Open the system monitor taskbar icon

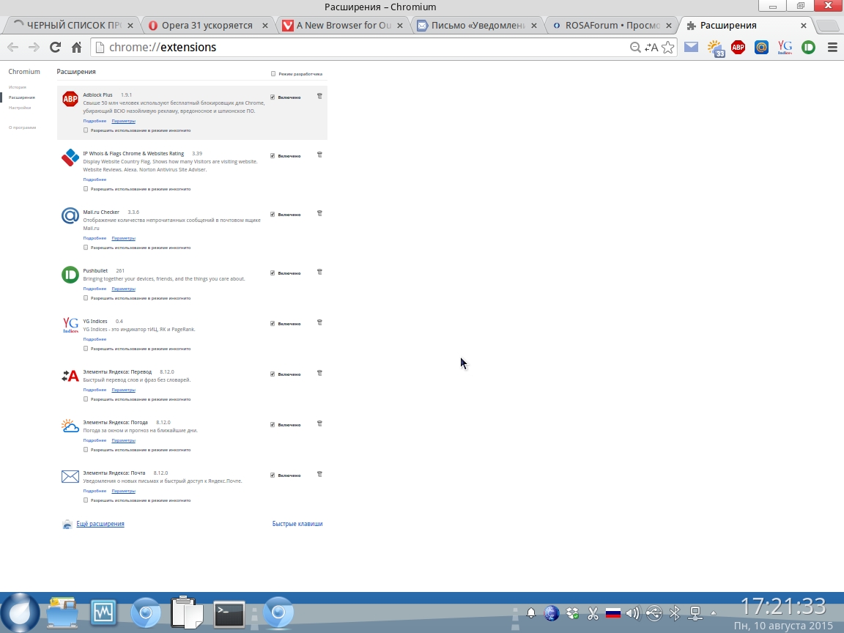tap(103, 612)
